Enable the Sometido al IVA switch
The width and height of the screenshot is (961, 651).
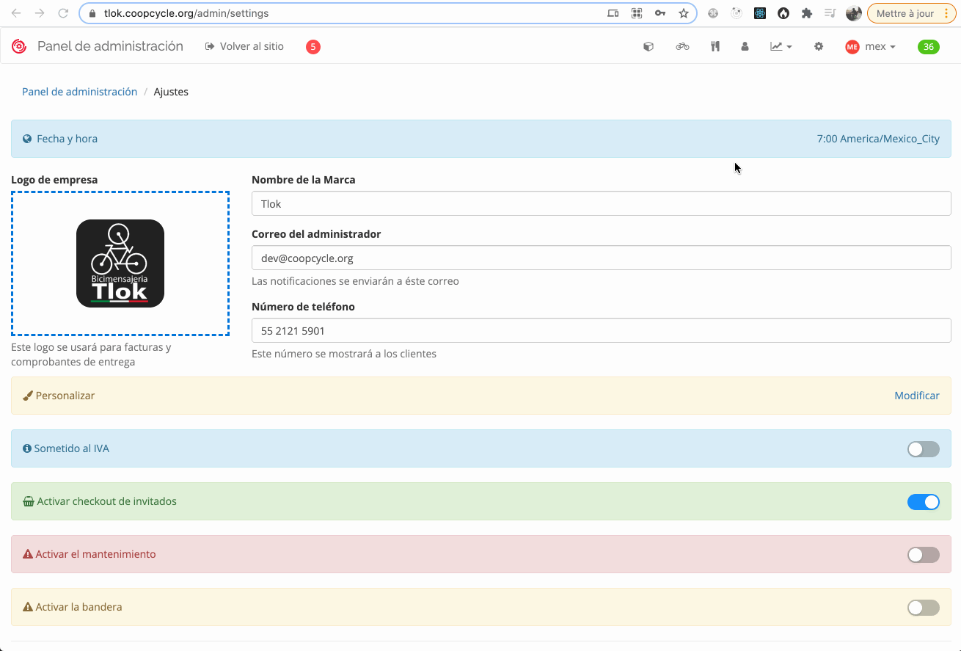tap(924, 449)
